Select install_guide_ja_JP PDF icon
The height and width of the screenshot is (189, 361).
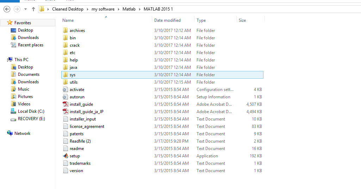(66, 111)
